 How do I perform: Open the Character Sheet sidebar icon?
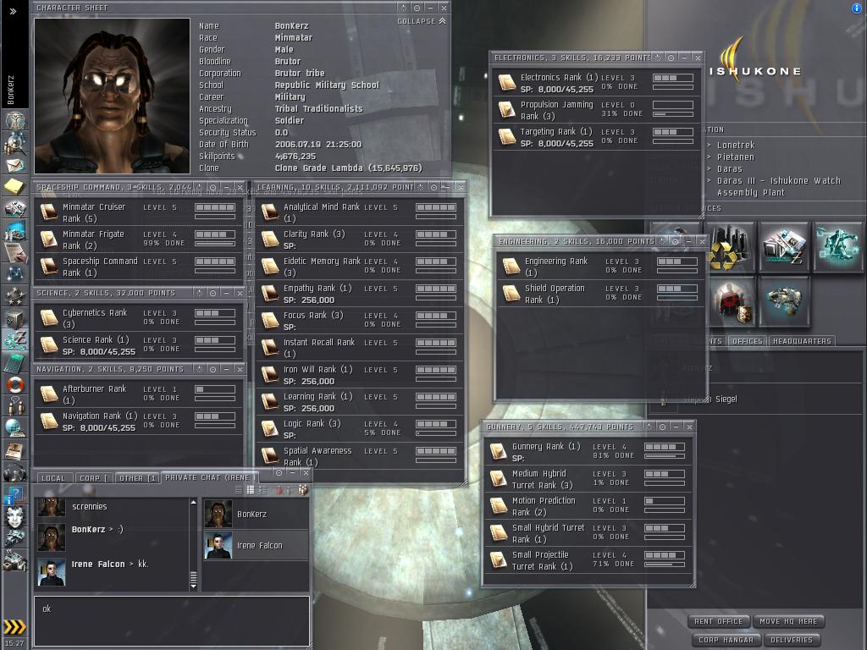[x=15, y=120]
